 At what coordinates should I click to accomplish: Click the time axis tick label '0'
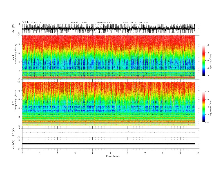tap(22, 153)
